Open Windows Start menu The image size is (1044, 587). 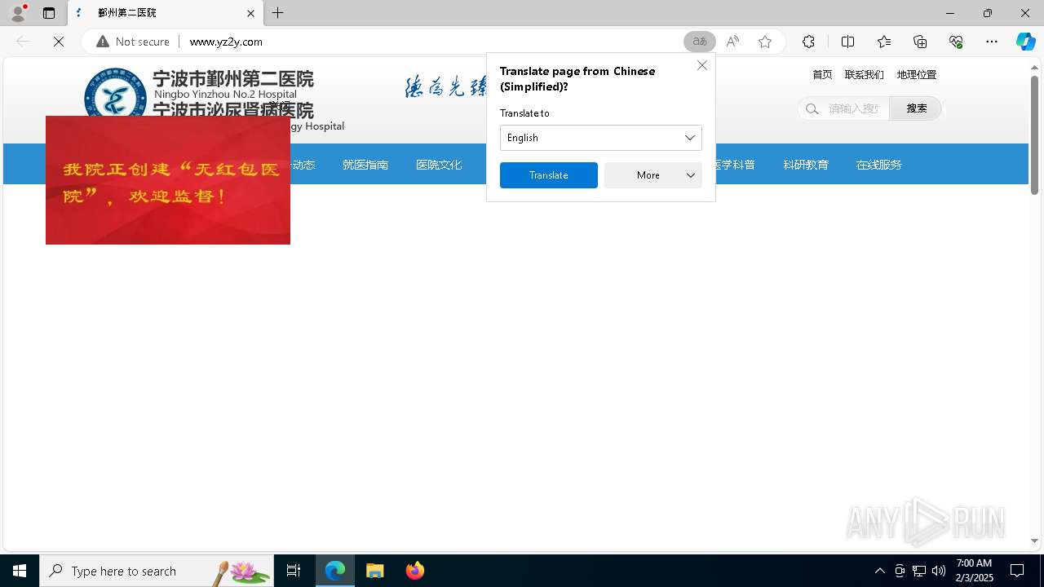coord(20,571)
